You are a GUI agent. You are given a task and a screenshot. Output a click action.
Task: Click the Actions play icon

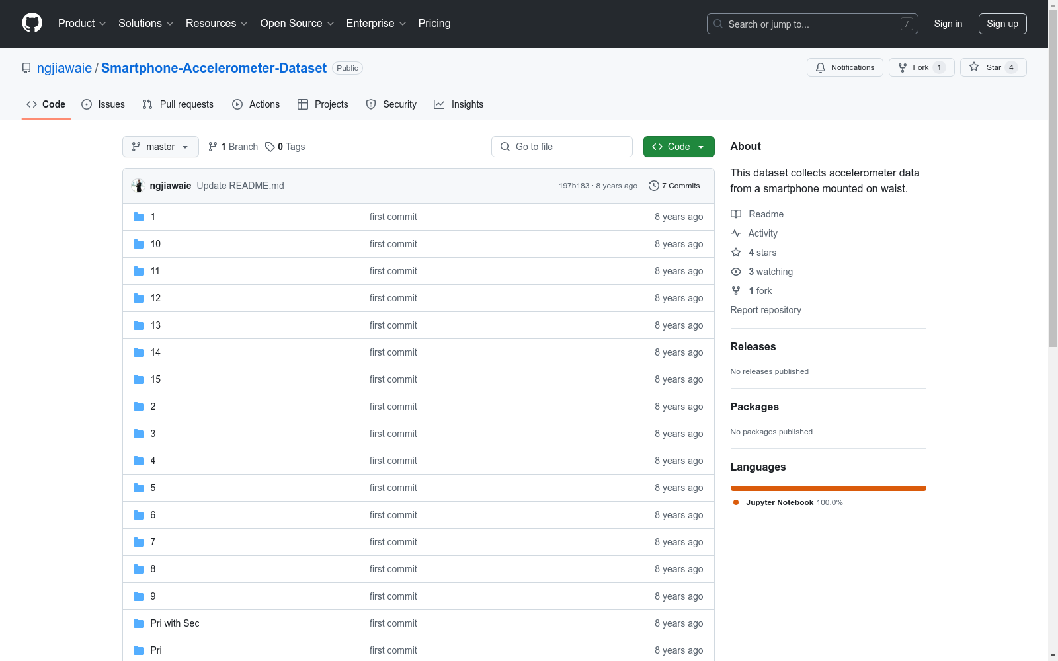tap(237, 104)
